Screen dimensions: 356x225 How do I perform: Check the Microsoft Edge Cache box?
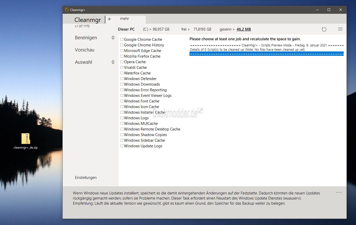pyautogui.click(x=122, y=51)
